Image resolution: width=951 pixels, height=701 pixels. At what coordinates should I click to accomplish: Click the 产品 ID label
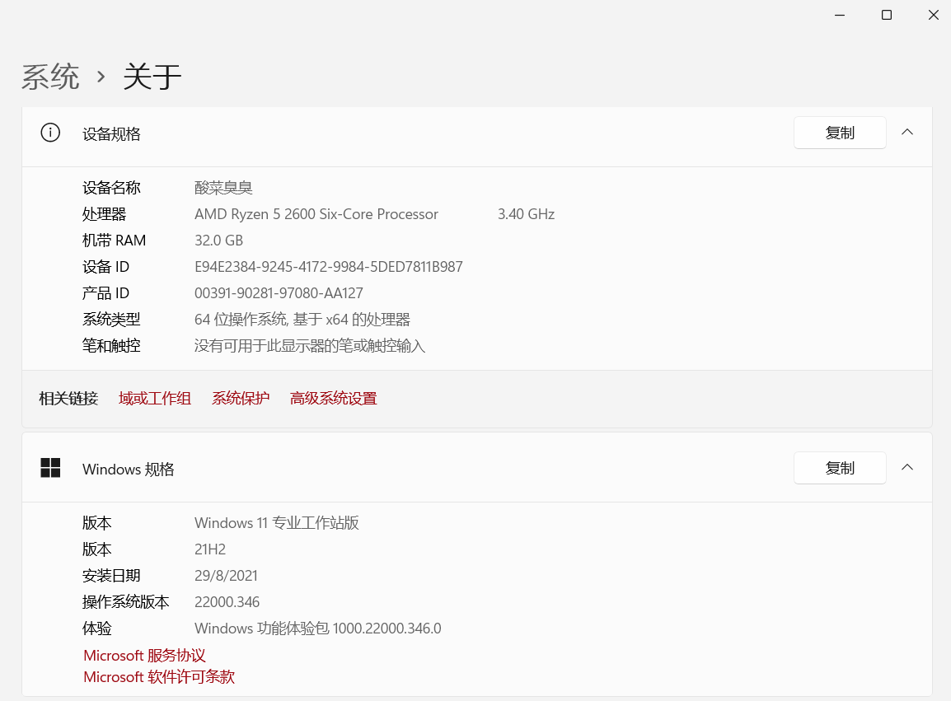click(105, 293)
